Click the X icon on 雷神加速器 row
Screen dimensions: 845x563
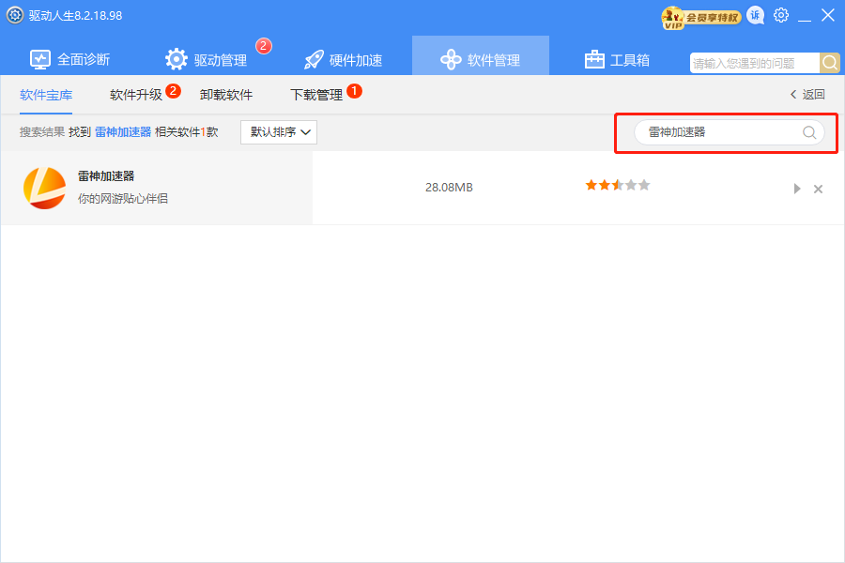[x=818, y=189]
